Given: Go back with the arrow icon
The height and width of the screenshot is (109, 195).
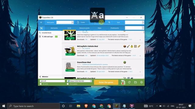Looking at the screenshot, I should coord(41,22).
